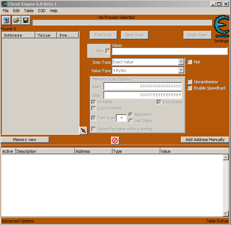Click the save floppy disk icon

pyautogui.click(x=26, y=20)
